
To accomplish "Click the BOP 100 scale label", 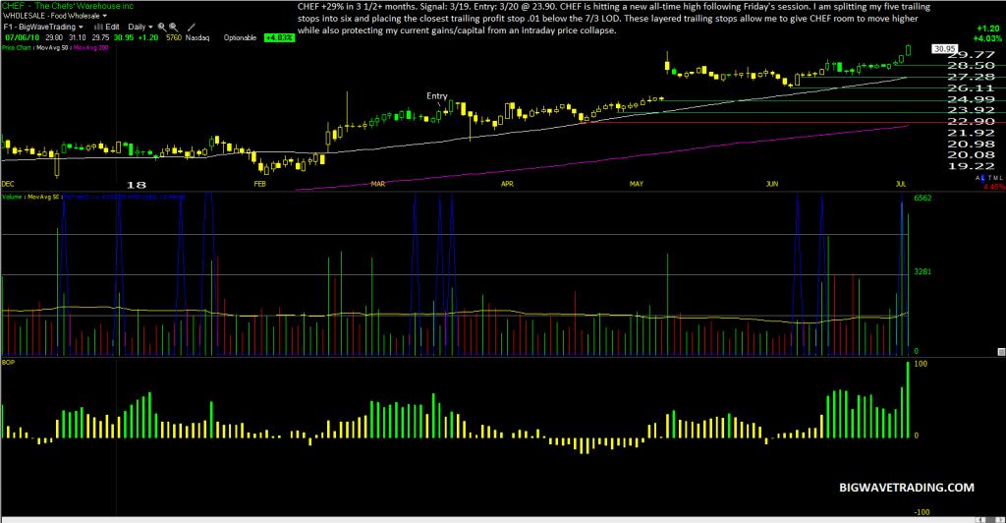I will coord(921,364).
